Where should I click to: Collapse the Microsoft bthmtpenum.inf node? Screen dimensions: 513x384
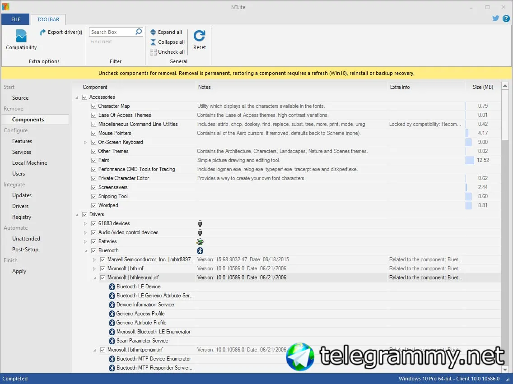(x=95, y=350)
